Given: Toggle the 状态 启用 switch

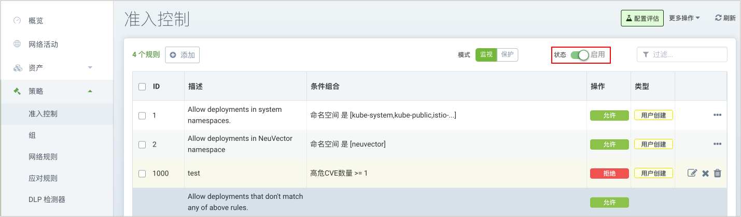Looking at the screenshot, I should (580, 54).
